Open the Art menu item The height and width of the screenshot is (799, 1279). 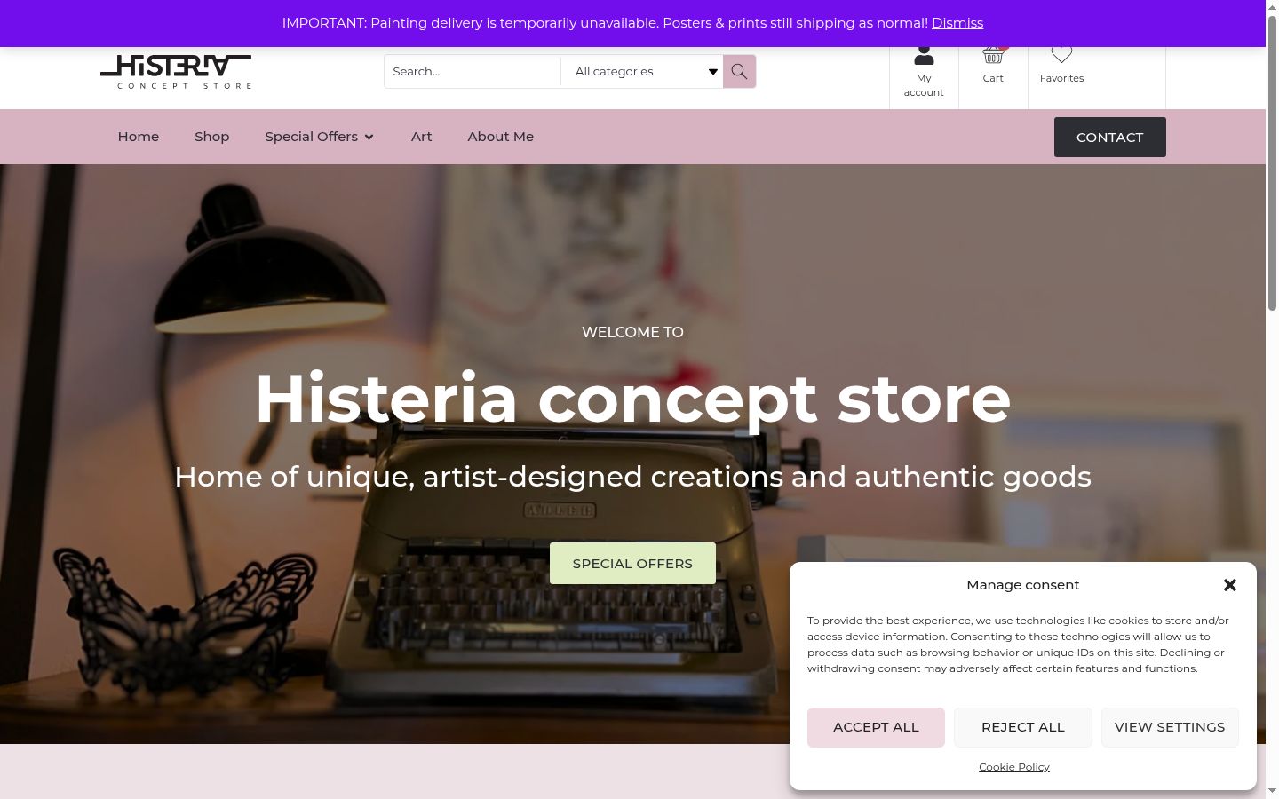point(422,137)
